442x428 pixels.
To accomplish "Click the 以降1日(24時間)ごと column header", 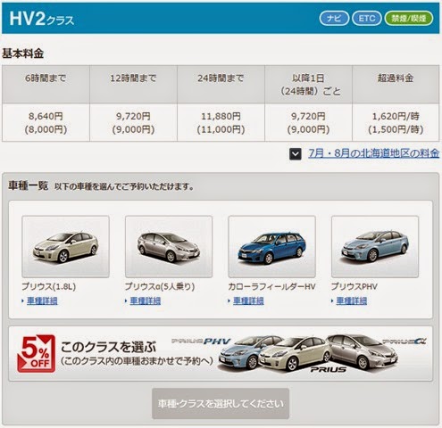I will pos(308,85).
